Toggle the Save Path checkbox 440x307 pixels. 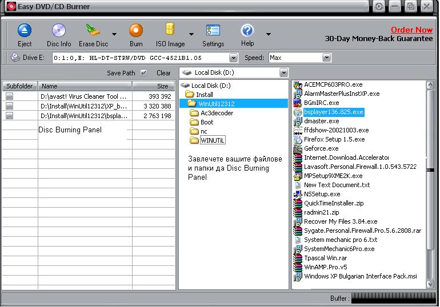143,73
